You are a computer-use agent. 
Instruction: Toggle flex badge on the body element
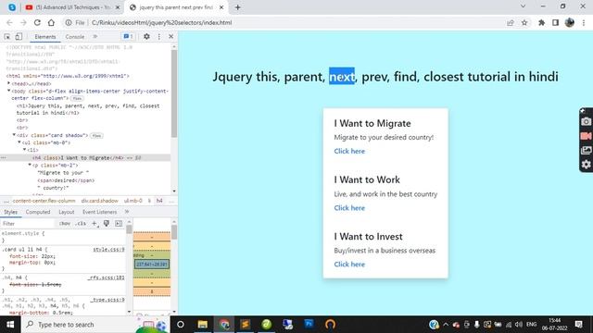click(77, 98)
